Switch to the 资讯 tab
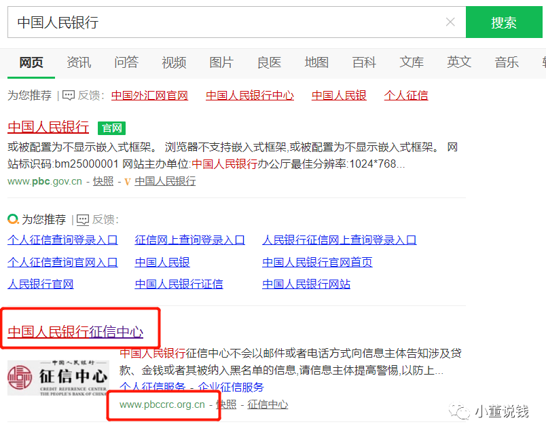This screenshot has height=435, width=546. (x=79, y=62)
